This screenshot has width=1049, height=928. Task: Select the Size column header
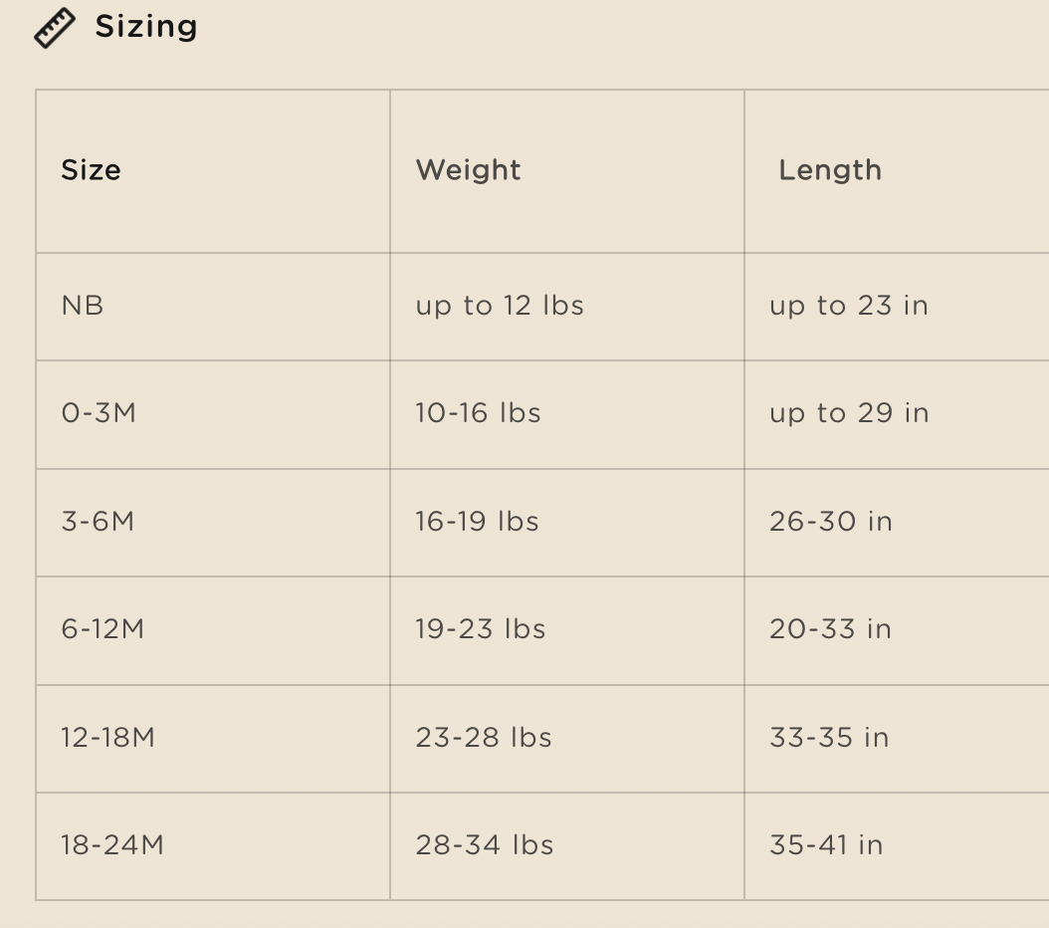[213, 171]
